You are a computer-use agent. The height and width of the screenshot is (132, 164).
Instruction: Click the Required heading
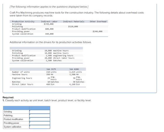pyautogui.click(x=8, y=97)
